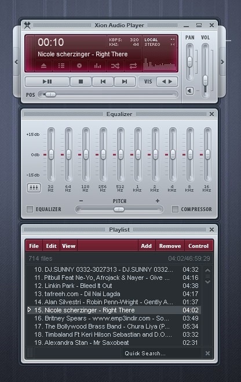Image resolution: width=241 pixels, height=382 pixels.
Task: Open the playlist Add menu
Action: 147,246
